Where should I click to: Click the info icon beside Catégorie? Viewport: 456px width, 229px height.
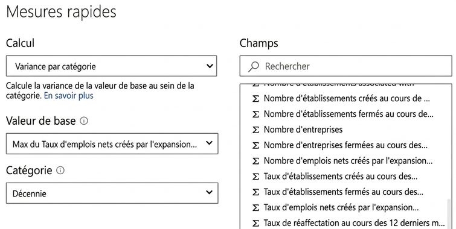click(60, 170)
